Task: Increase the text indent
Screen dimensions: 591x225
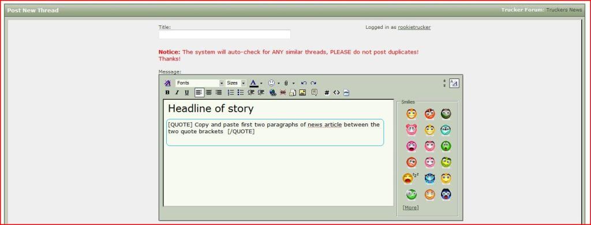Action: [261, 92]
